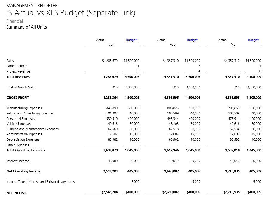The height and width of the screenshot is (198, 266).
Task: Click the Jan Actual column header
Action: coord(101,40)
